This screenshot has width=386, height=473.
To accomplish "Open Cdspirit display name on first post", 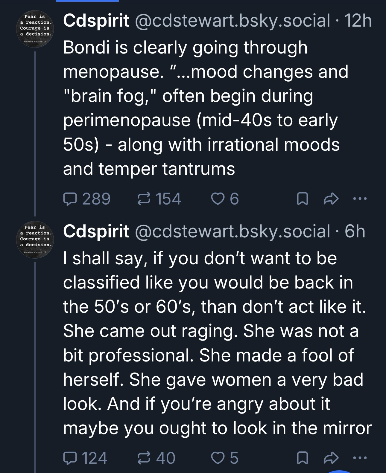I will tap(96, 21).
